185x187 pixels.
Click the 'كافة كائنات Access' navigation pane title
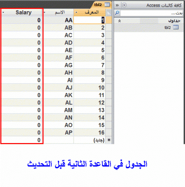[x=164, y=5]
